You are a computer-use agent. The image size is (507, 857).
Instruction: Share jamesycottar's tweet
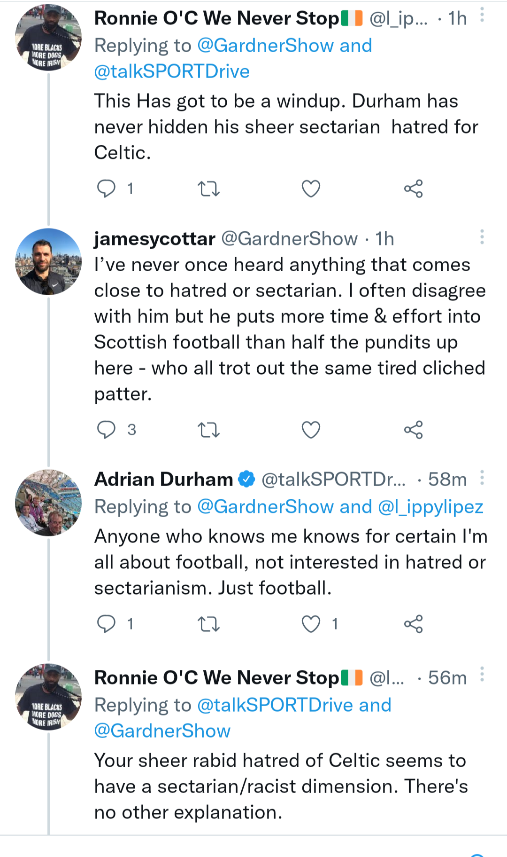click(413, 430)
